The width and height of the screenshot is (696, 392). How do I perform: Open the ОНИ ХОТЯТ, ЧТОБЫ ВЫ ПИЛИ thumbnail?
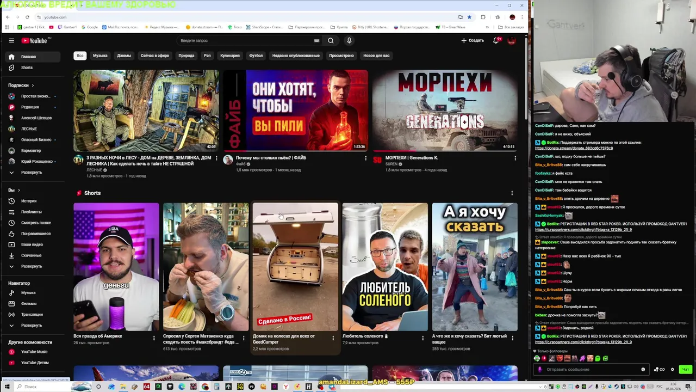[x=295, y=110]
